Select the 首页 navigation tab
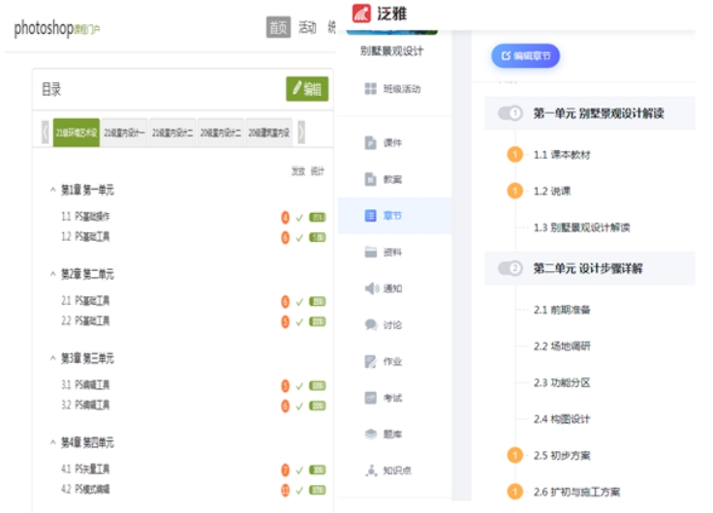Image resolution: width=713 pixels, height=513 pixels. (278, 27)
